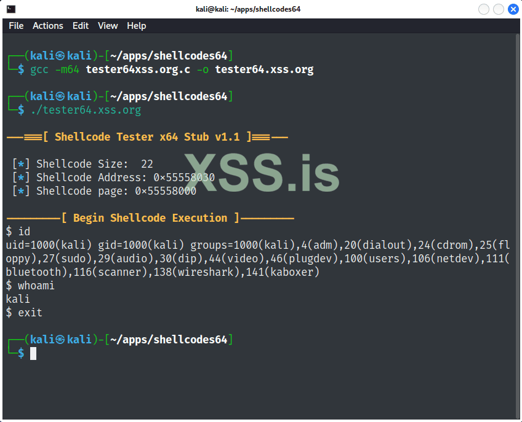Click the ~/apps/shellcodes64 path in the prompt
The height and width of the screenshot is (422, 522).
169,55
